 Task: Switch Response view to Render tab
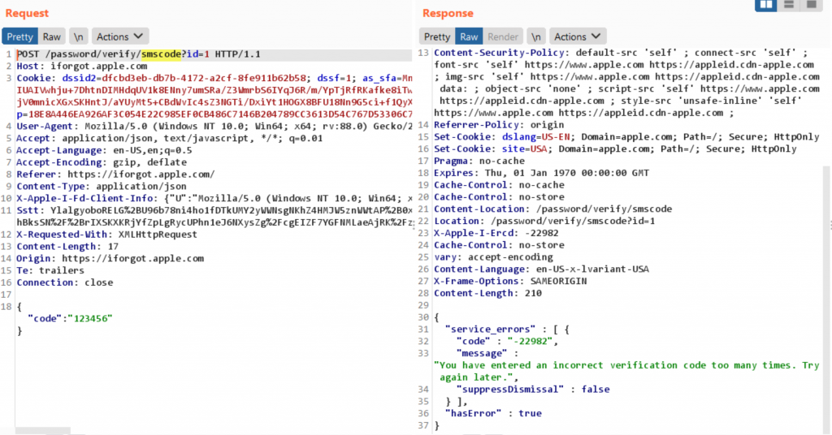[x=502, y=37]
